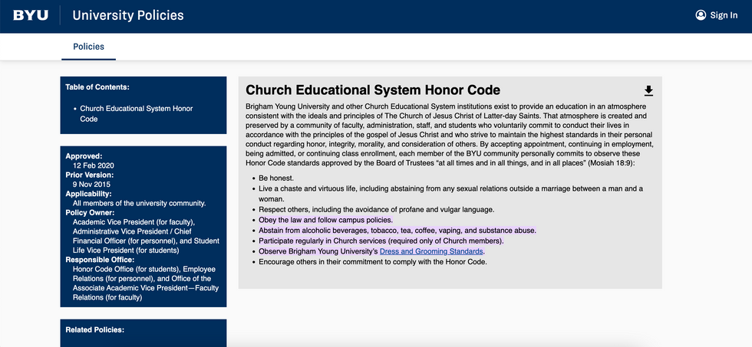Click the Approved date 12 Feb 2020
Viewport: 752px width, 347px height.
94,165
